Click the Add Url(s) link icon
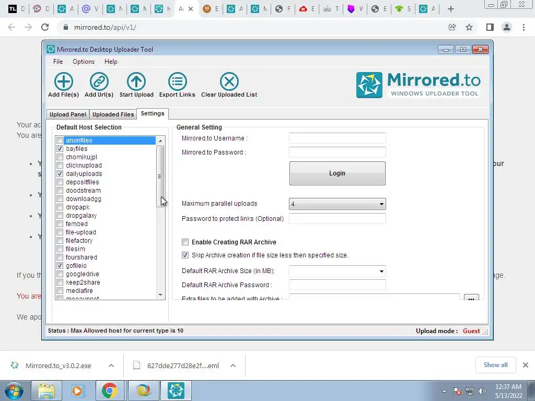Image resolution: width=535 pixels, height=401 pixels. [x=99, y=81]
